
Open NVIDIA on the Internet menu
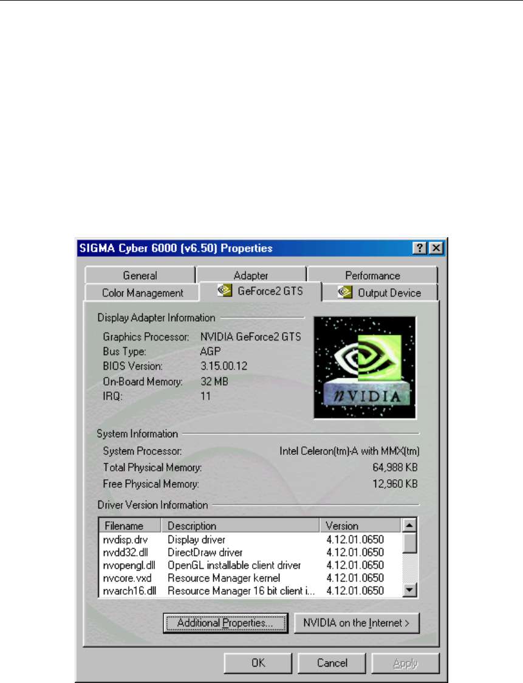pos(357,623)
